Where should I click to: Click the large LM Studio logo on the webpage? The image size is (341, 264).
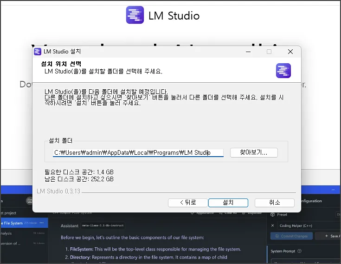tap(135, 15)
